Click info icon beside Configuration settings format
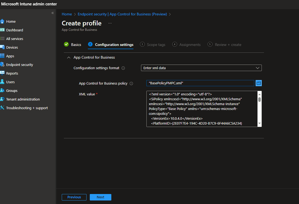 point(123,68)
